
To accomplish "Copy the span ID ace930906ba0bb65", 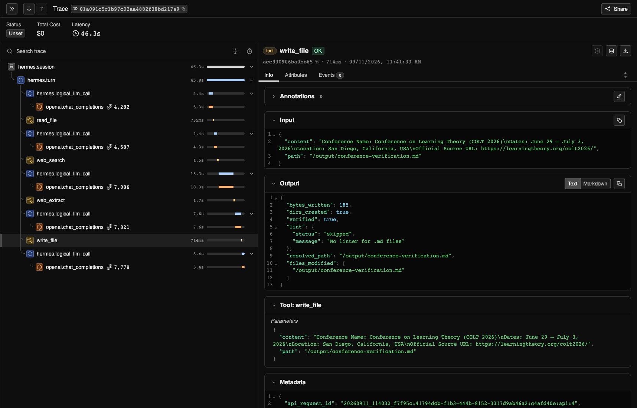I will point(317,62).
